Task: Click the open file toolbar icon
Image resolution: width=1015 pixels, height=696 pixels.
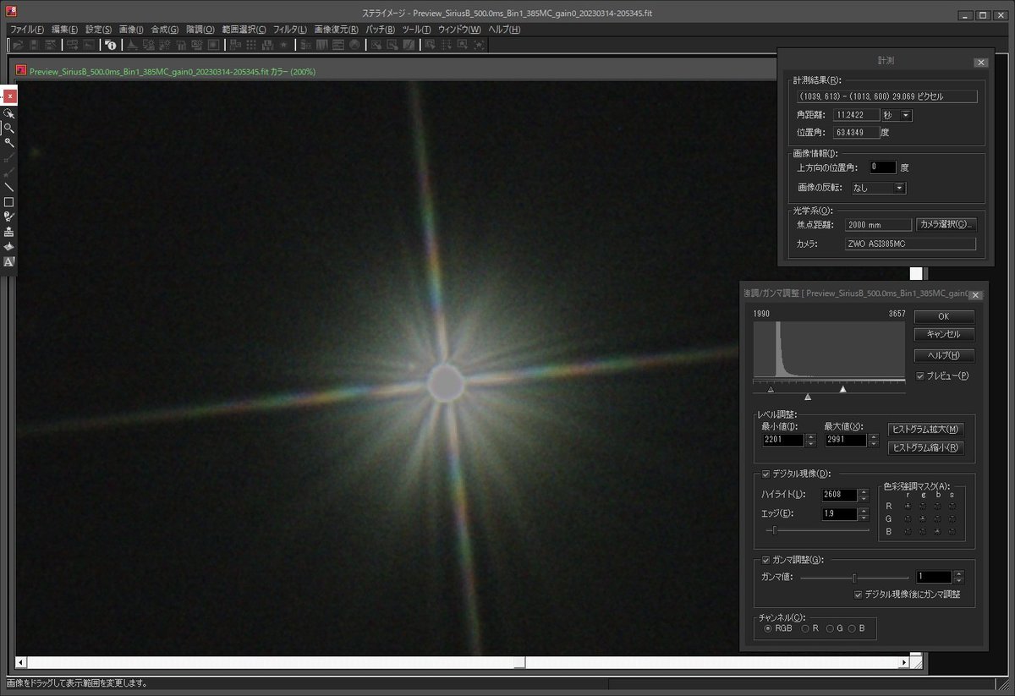Action: (18, 44)
